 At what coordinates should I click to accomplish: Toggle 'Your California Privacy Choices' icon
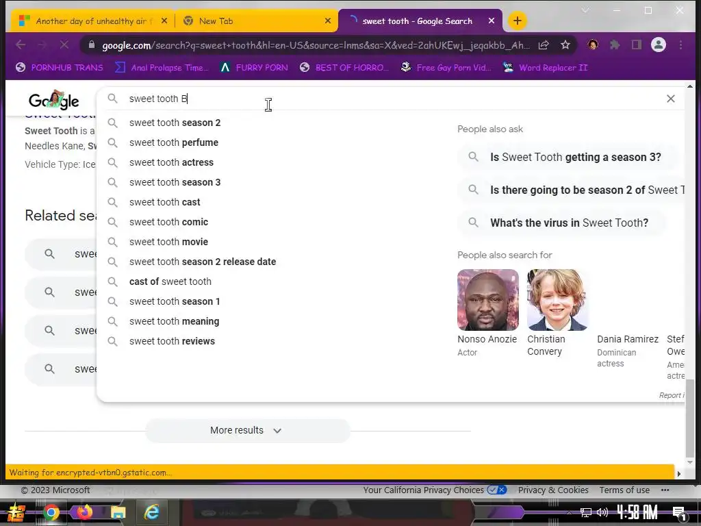[x=497, y=490]
